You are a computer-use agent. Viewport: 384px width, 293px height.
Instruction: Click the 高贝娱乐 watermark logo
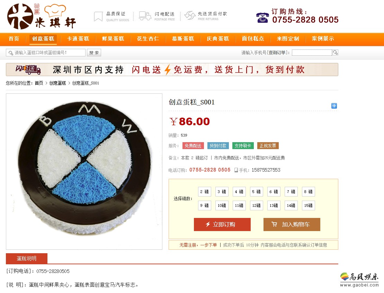[359, 280]
